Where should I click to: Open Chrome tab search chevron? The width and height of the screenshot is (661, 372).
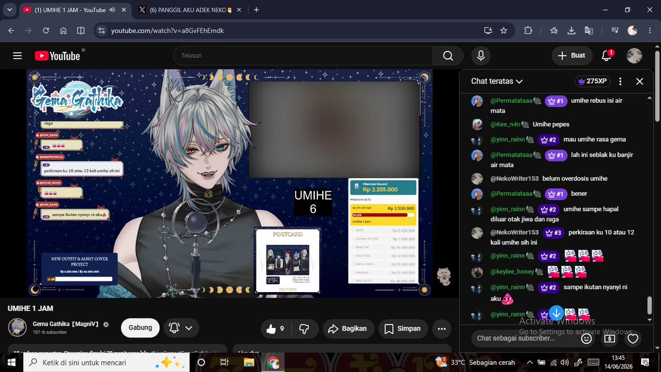10,9
